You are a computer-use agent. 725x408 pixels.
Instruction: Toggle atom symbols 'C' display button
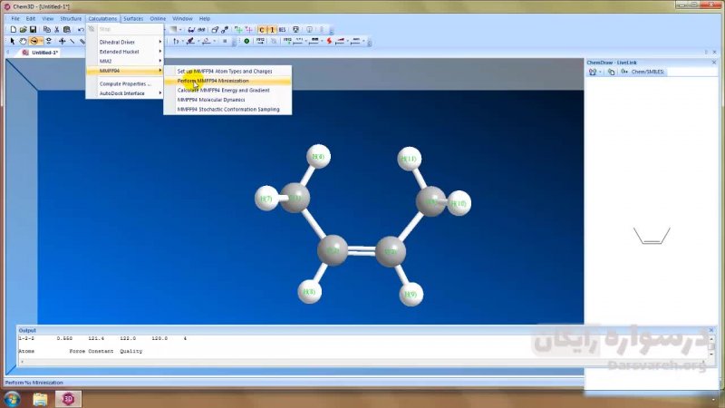click(263, 29)
